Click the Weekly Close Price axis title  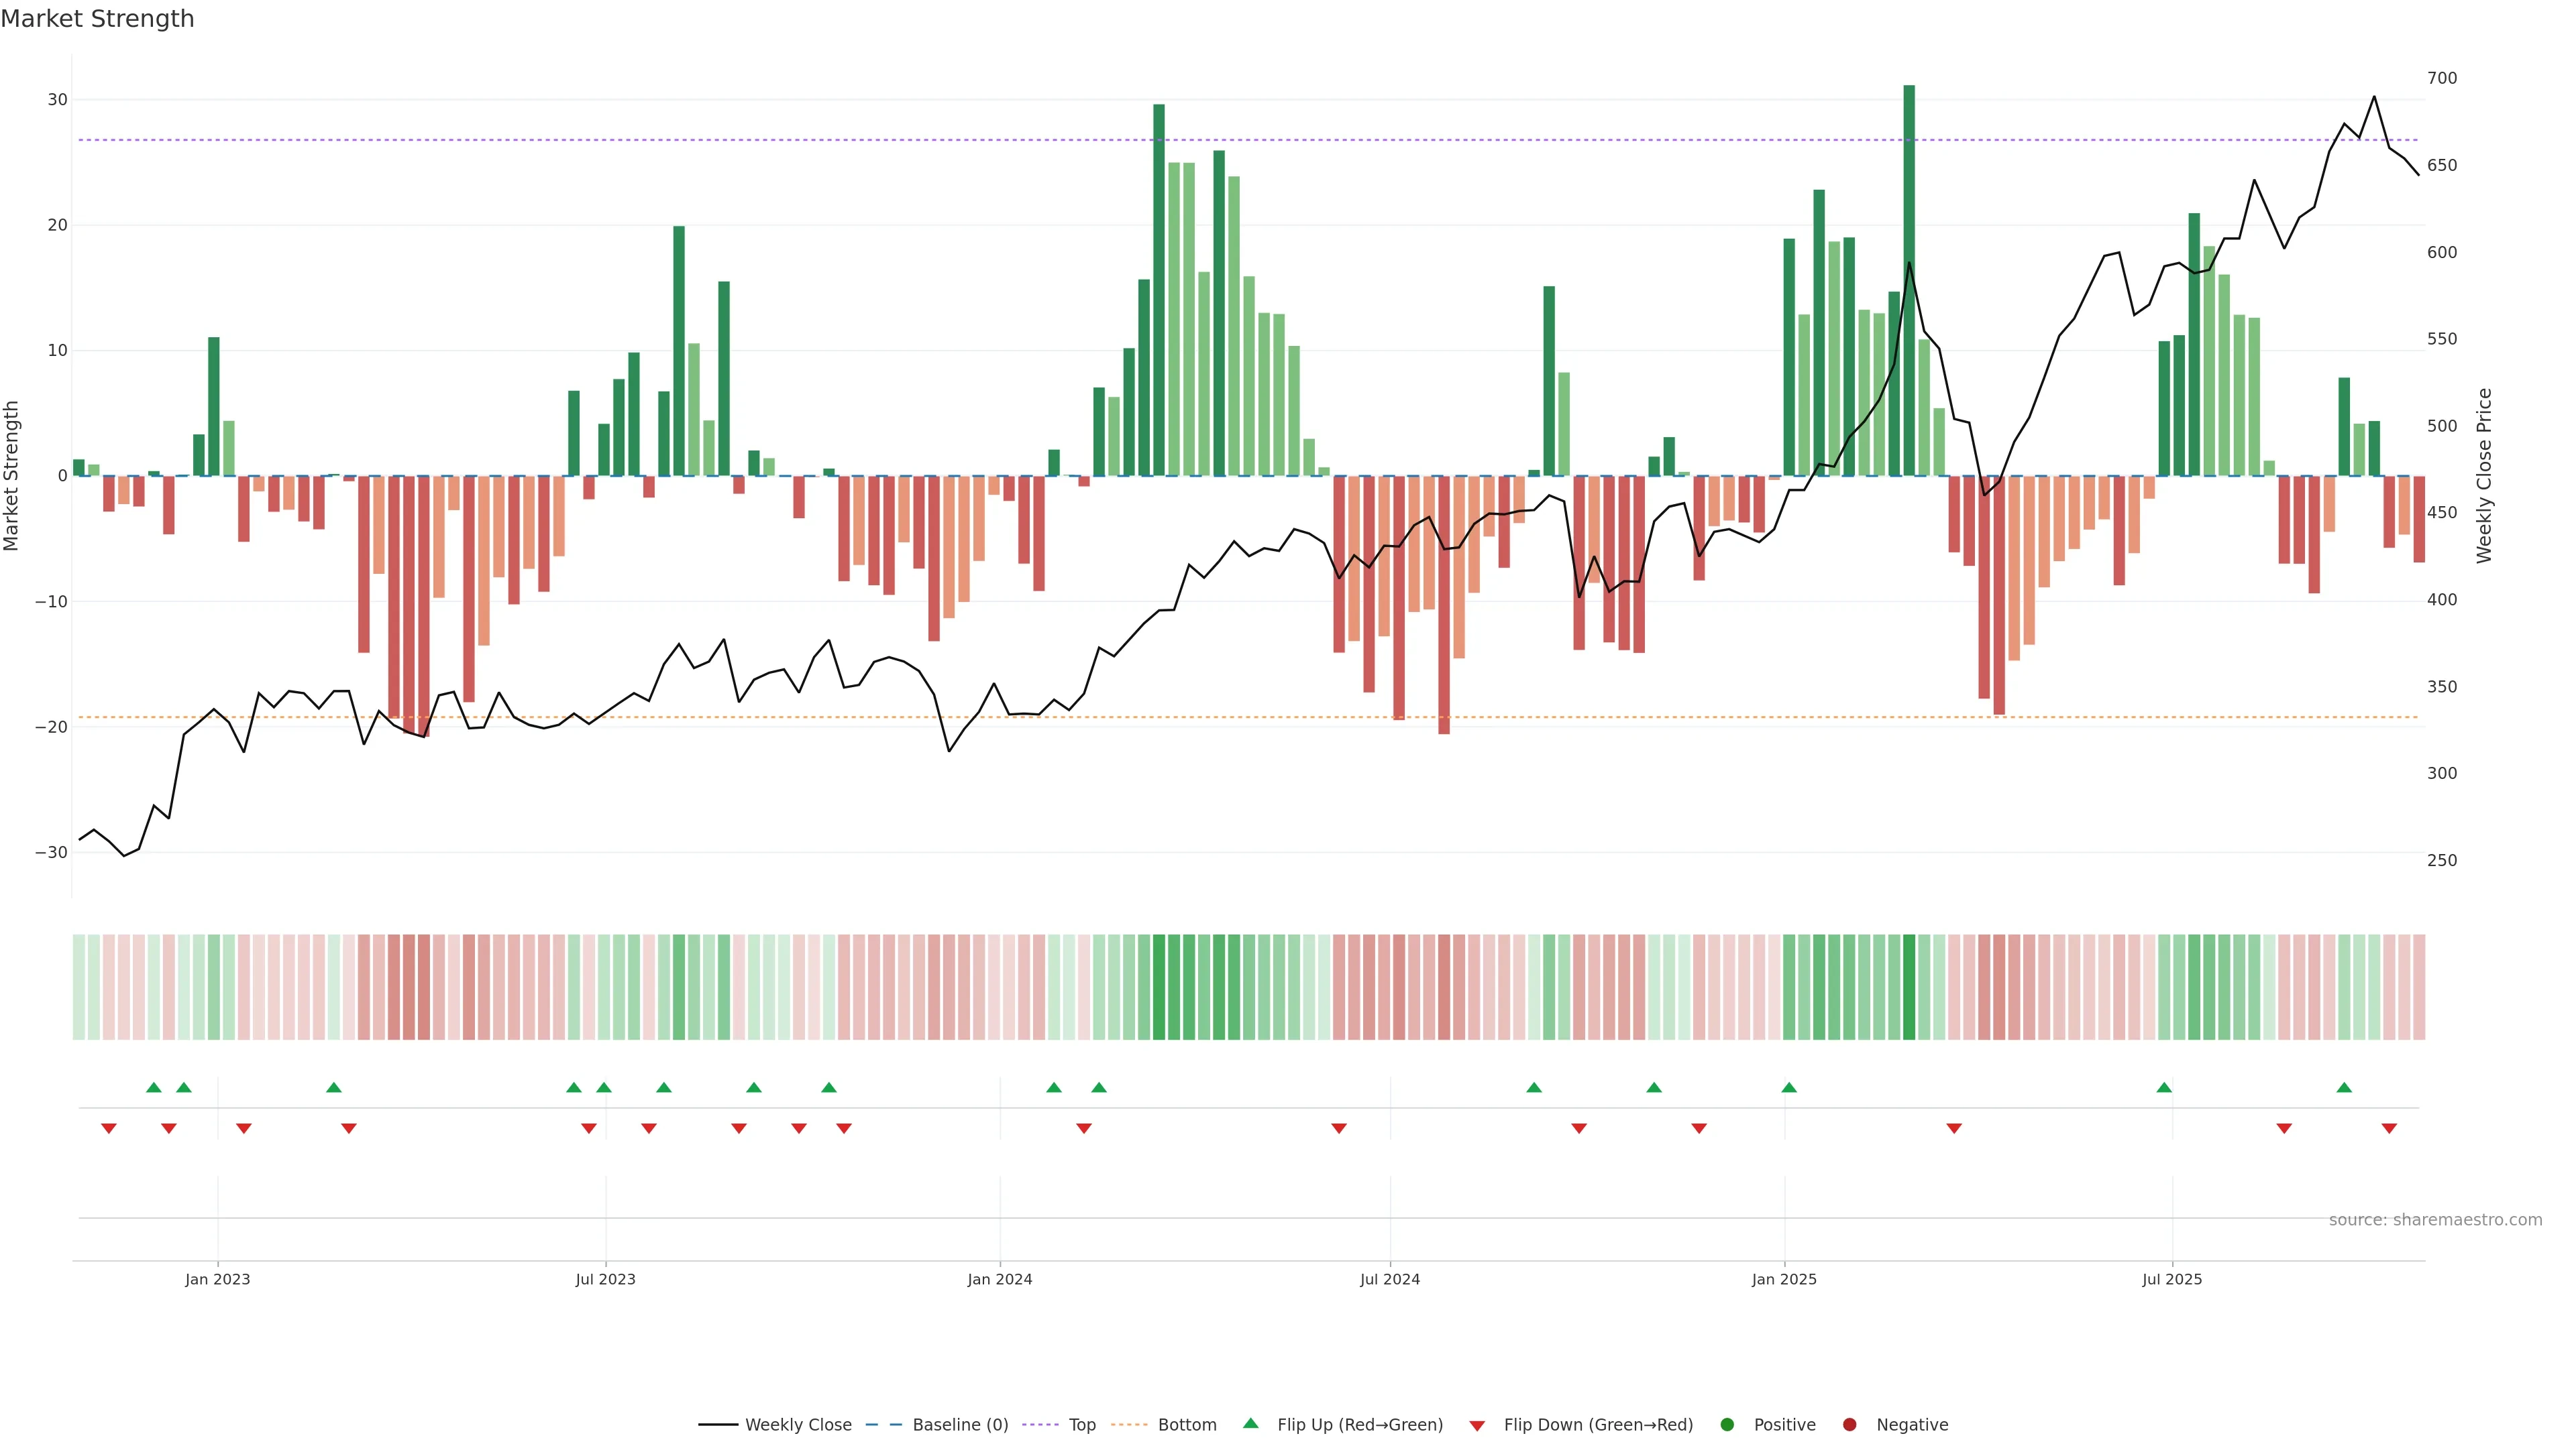(x=2484, y=476)
